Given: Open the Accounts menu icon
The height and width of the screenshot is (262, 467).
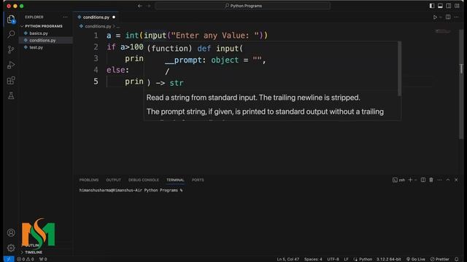Looking at the screenshot, I should [11, 233].
